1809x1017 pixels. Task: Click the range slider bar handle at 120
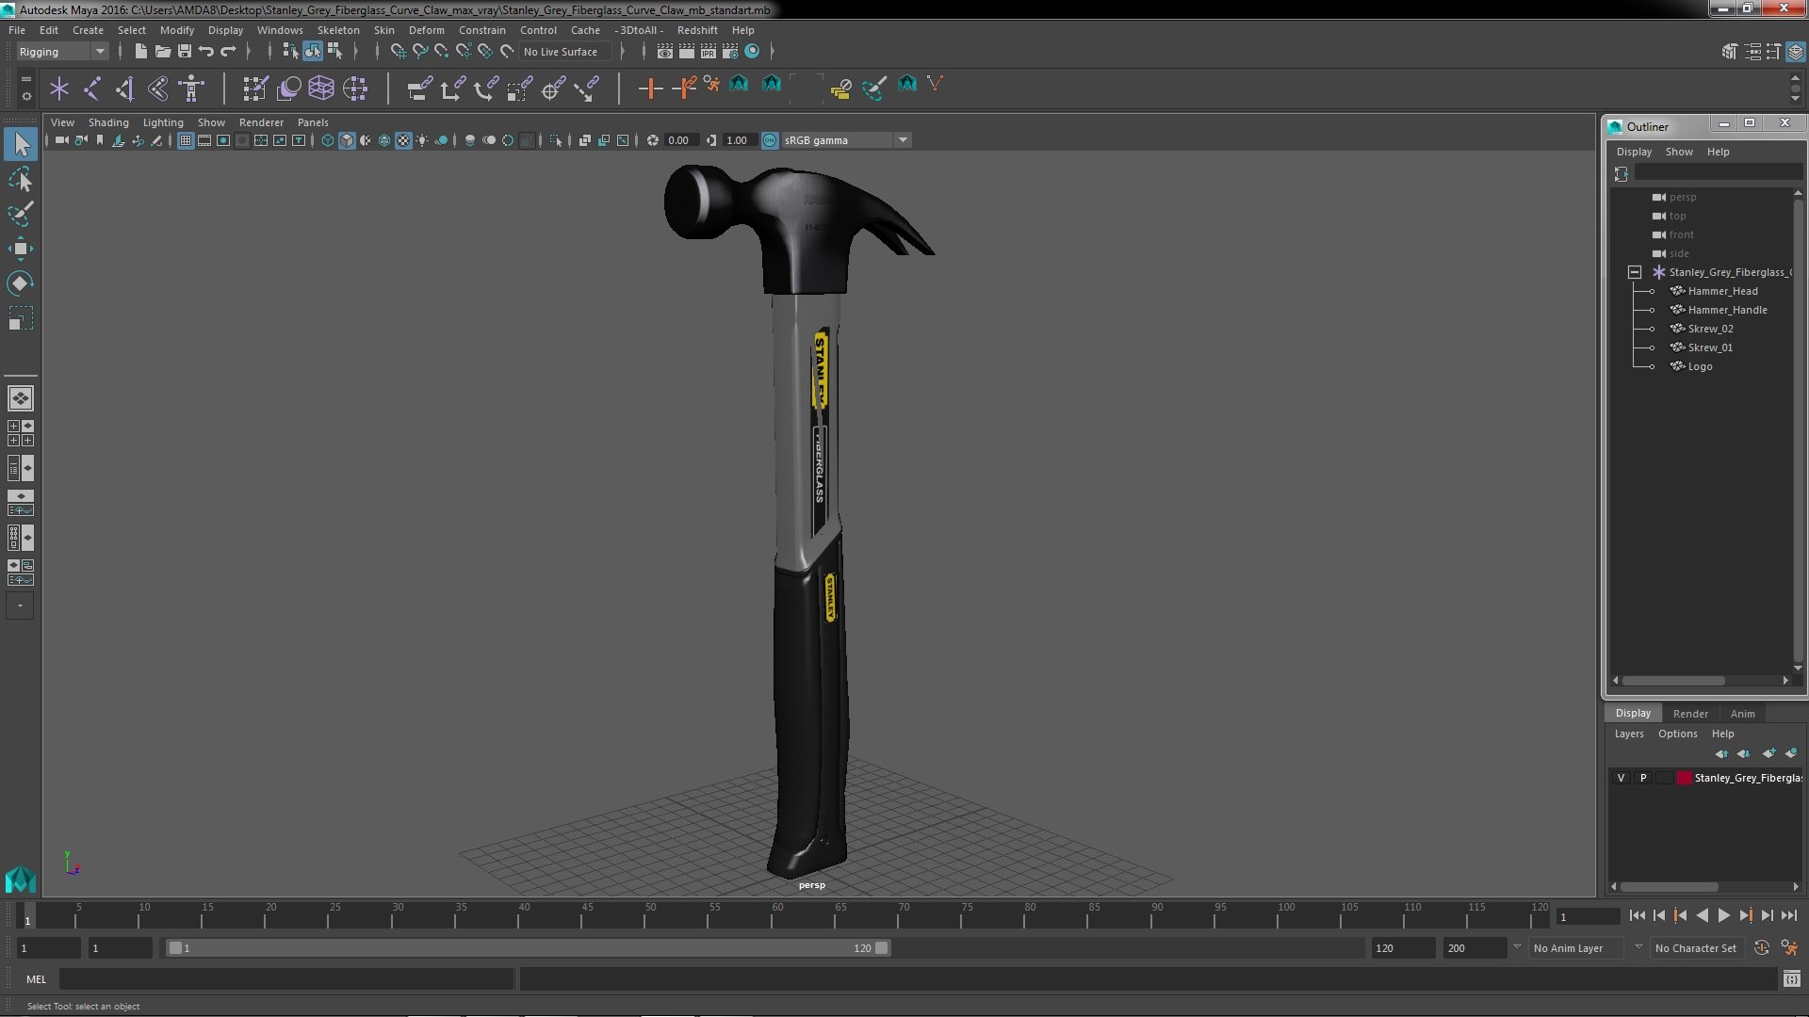882,948
